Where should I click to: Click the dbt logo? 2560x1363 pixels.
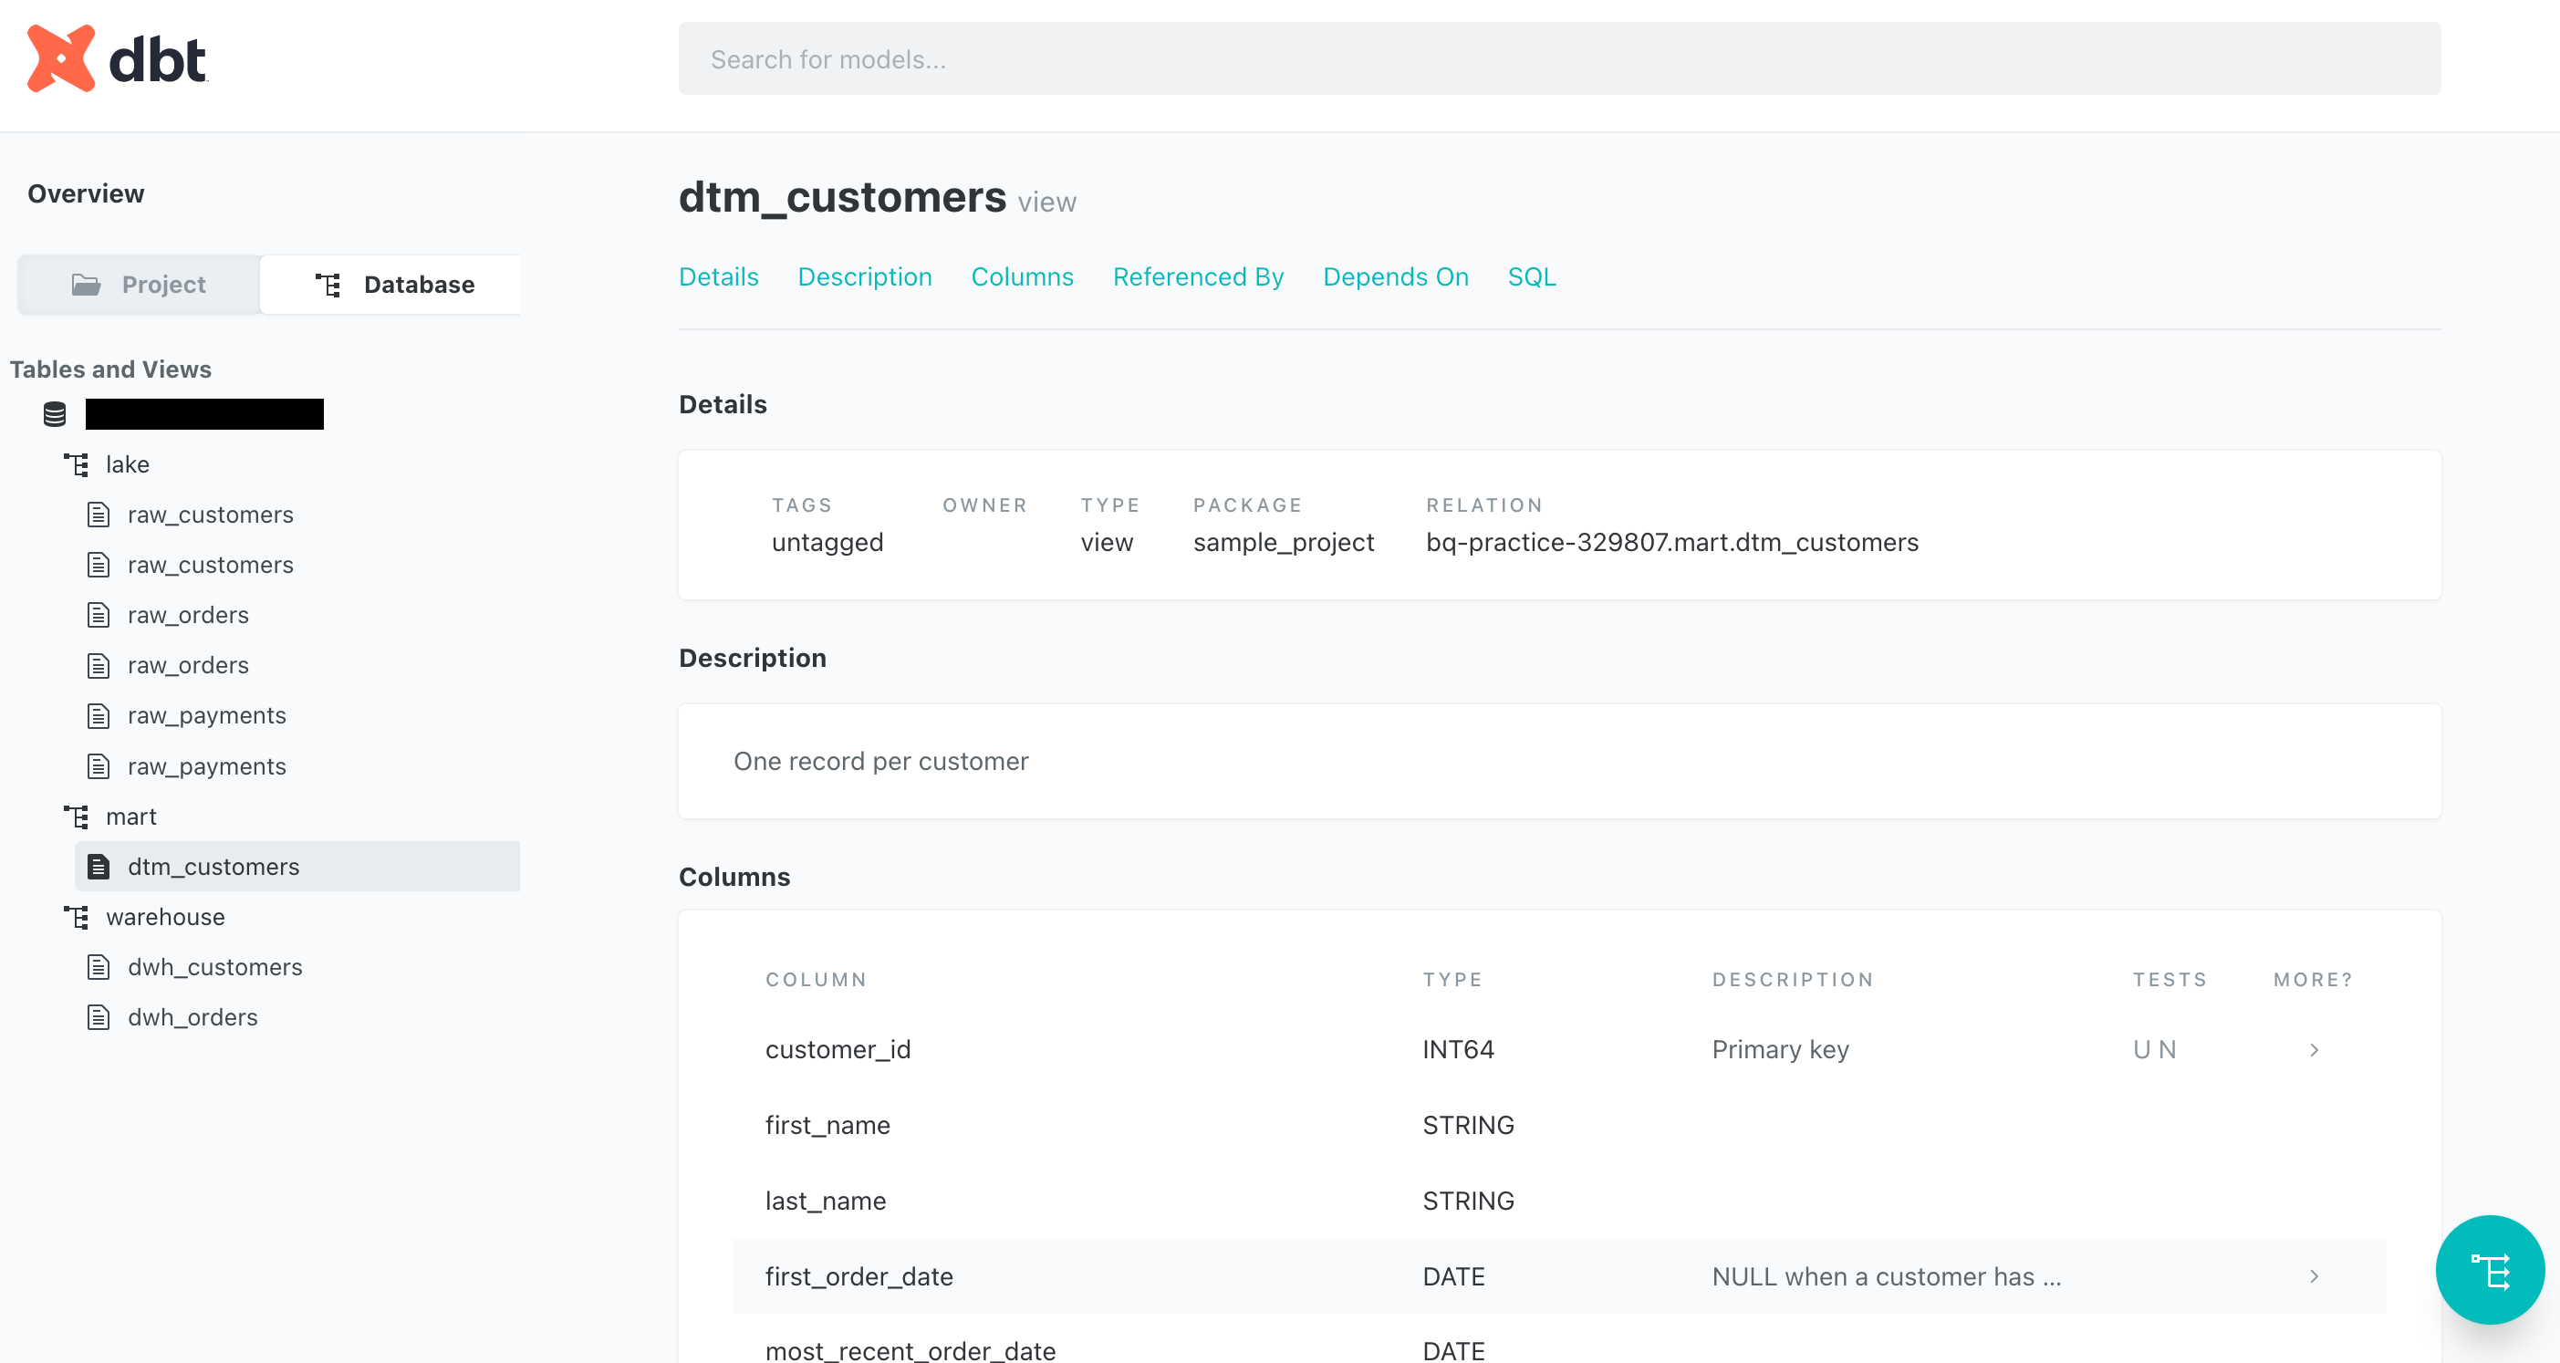coord(116,58)
